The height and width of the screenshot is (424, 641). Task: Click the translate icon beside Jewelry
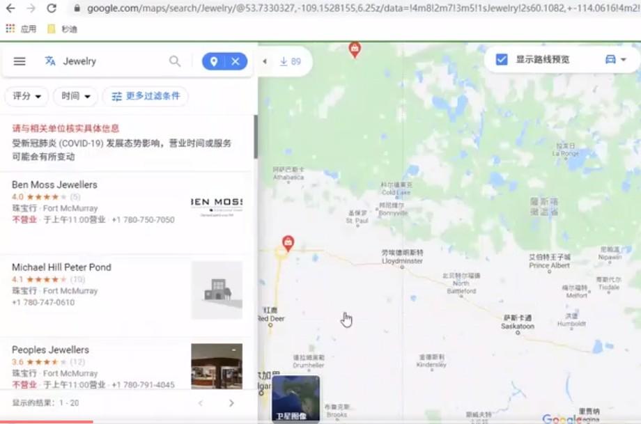(x=50, y=61)
